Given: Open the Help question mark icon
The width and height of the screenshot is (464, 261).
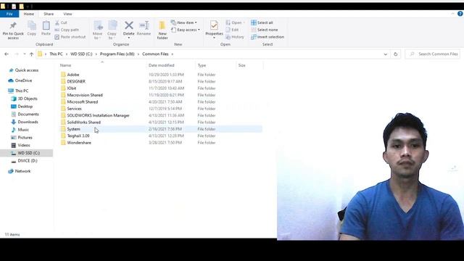Looking at the screenshot, I should point(460,14).
